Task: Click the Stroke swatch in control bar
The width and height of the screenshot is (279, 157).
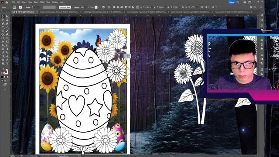Action: click(x=20, y=7)
